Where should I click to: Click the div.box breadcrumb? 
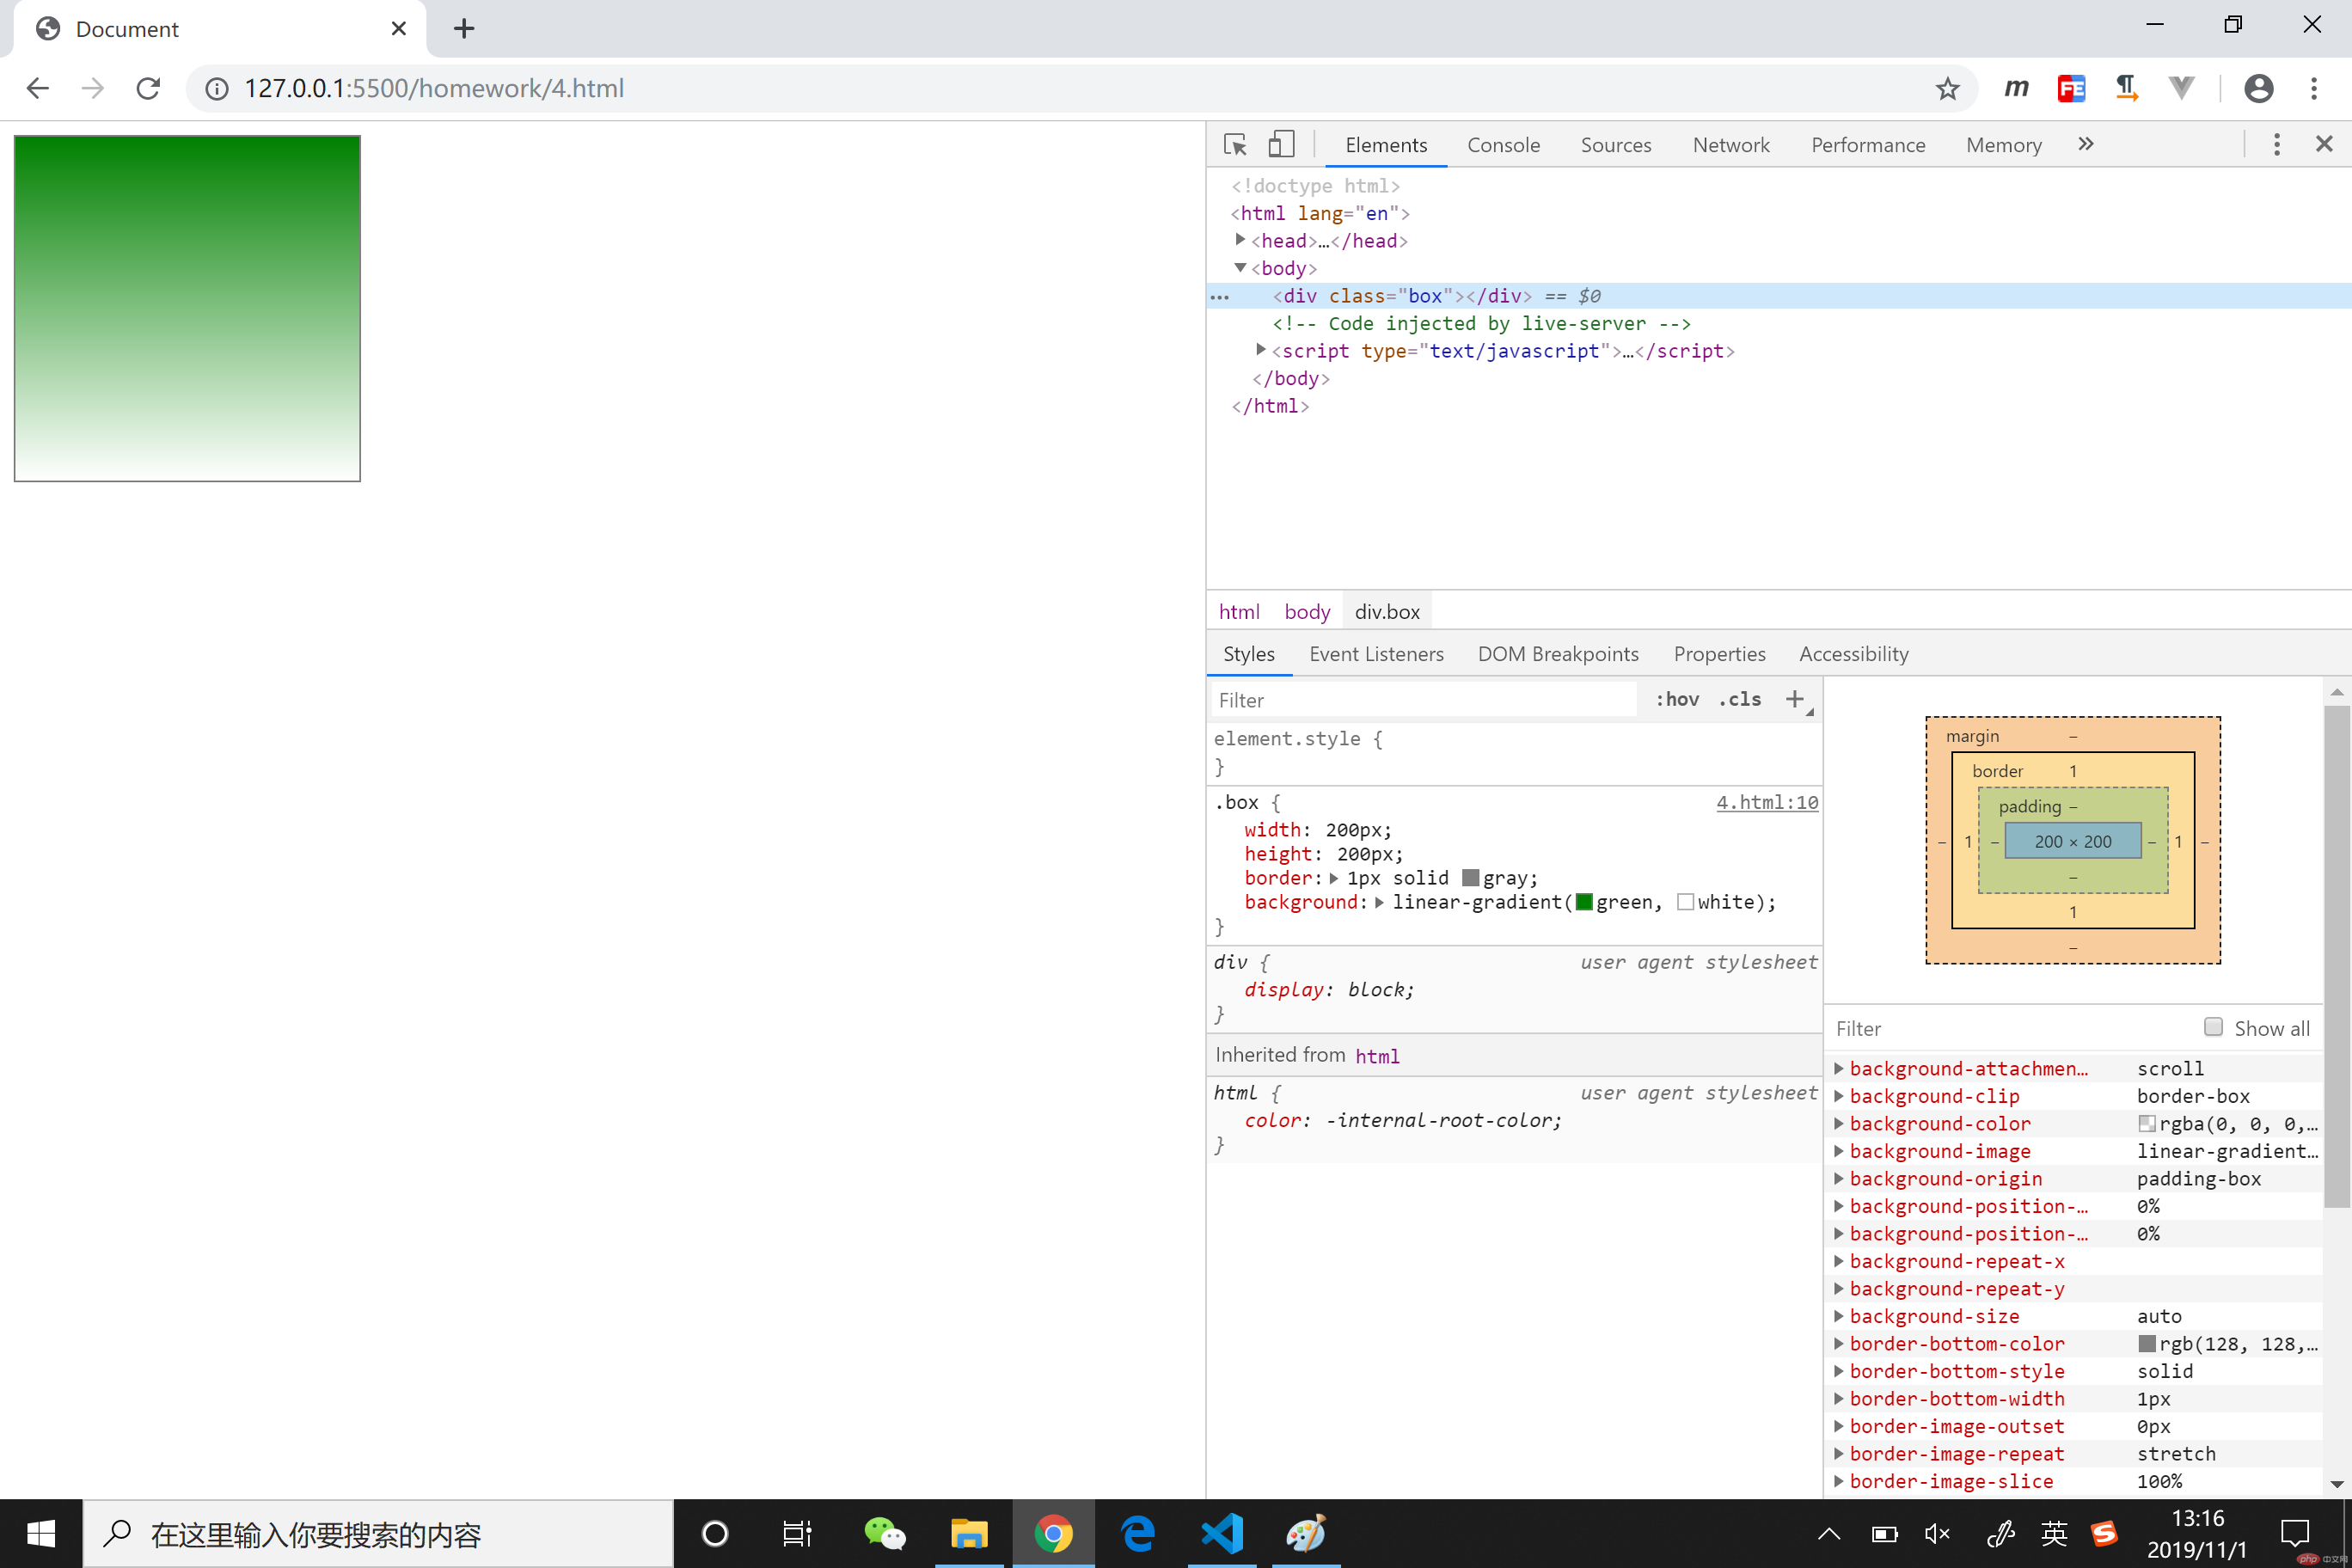click(x=1387, y=612)
